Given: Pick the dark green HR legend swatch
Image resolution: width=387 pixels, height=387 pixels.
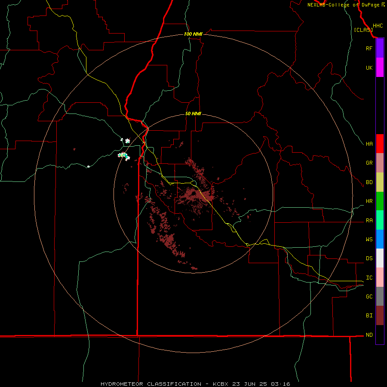Looking at the screenshot, I should [380, 201].
